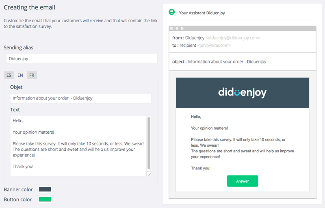The width and height of the screenshot is (325, 208).
Task: Click the text area vertical scrollbar
Action: [x=149, y=143]
